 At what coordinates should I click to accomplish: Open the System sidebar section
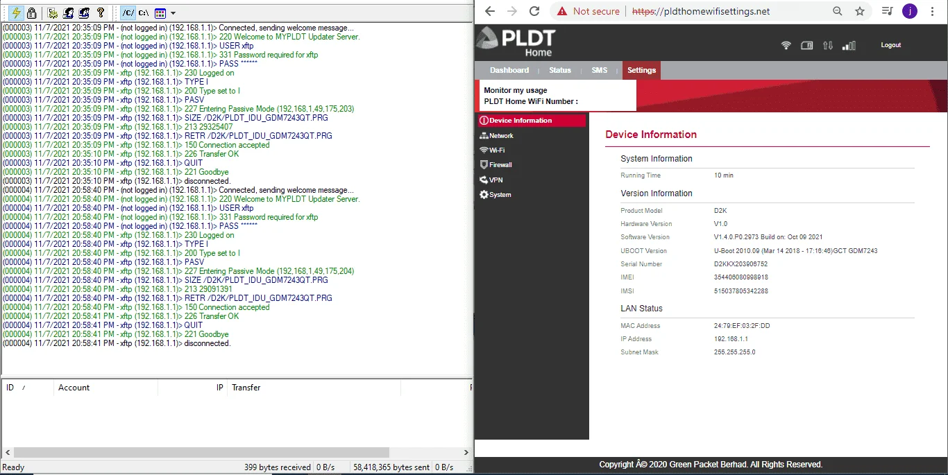point(495,195)
